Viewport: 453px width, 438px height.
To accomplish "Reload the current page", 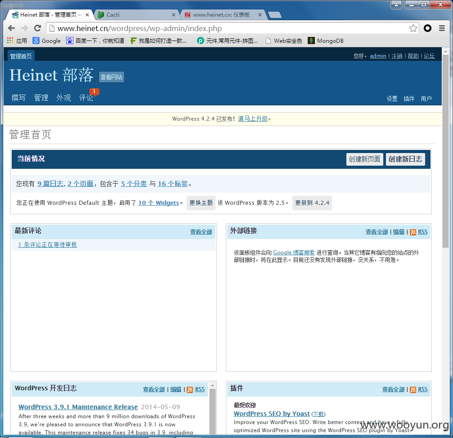I will point(37,28).
